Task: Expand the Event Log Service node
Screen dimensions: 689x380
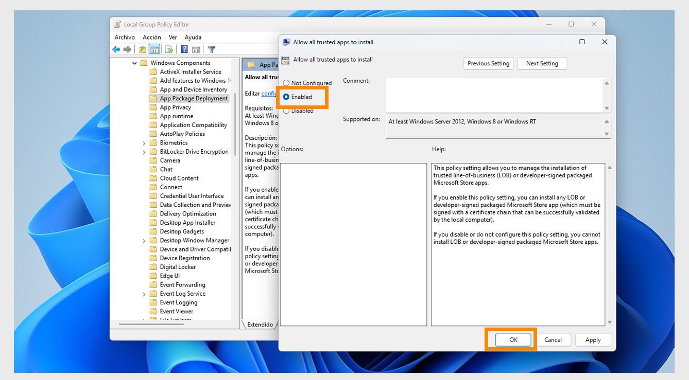Action: (x=144, y=294)
